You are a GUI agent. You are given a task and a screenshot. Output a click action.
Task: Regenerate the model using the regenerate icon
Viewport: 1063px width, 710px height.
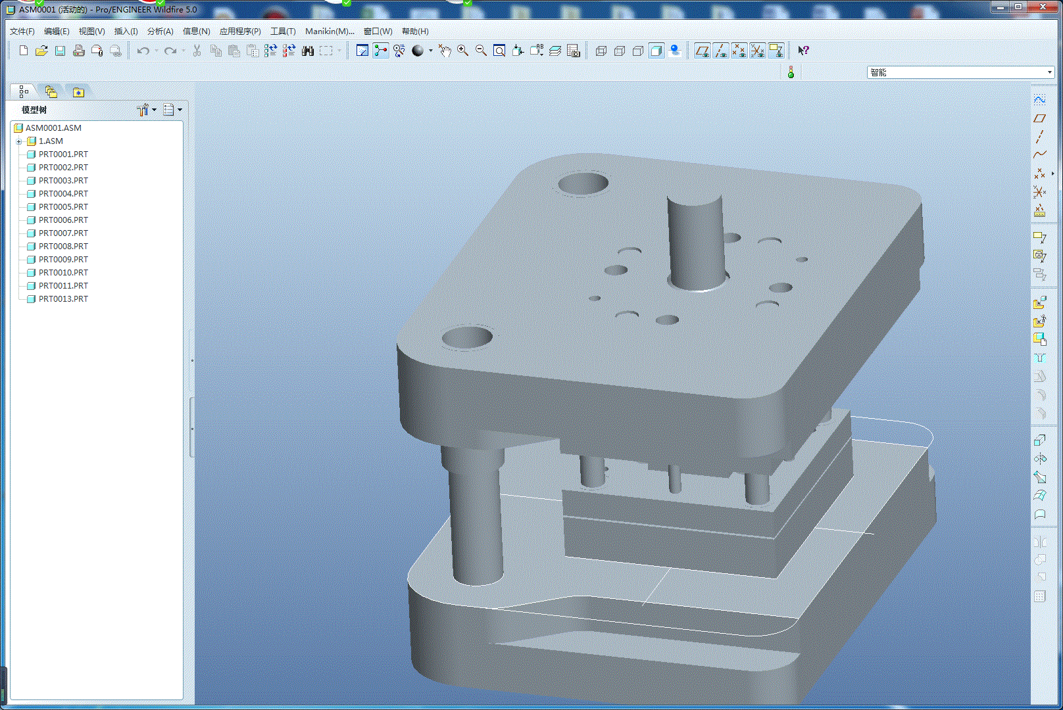pyautogui.click(x=270, y=51)
